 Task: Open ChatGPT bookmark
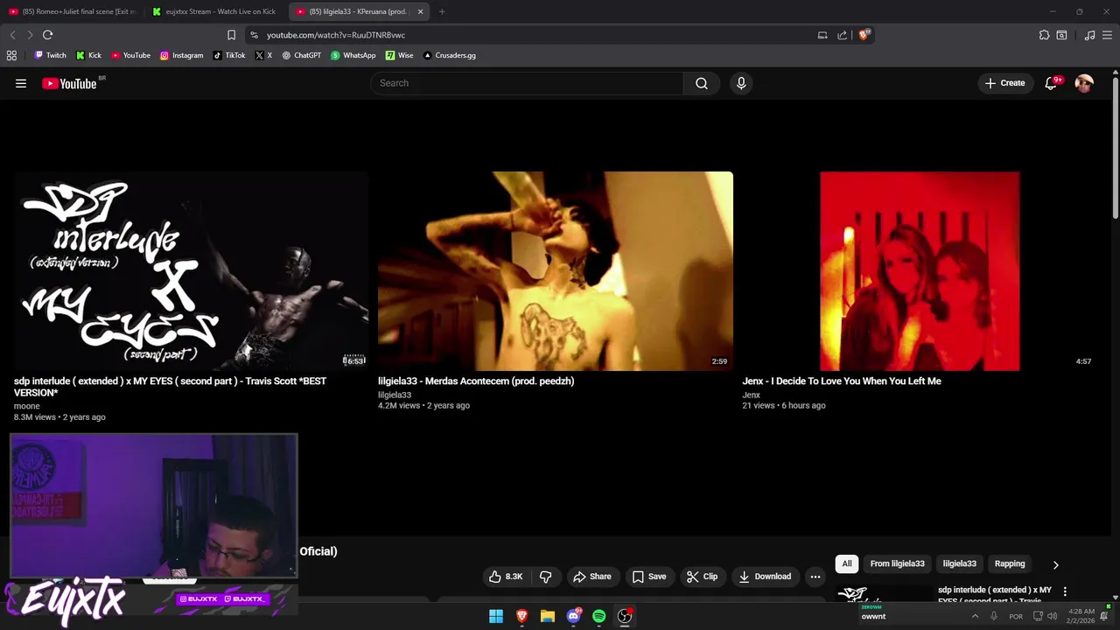pos(301,55)
